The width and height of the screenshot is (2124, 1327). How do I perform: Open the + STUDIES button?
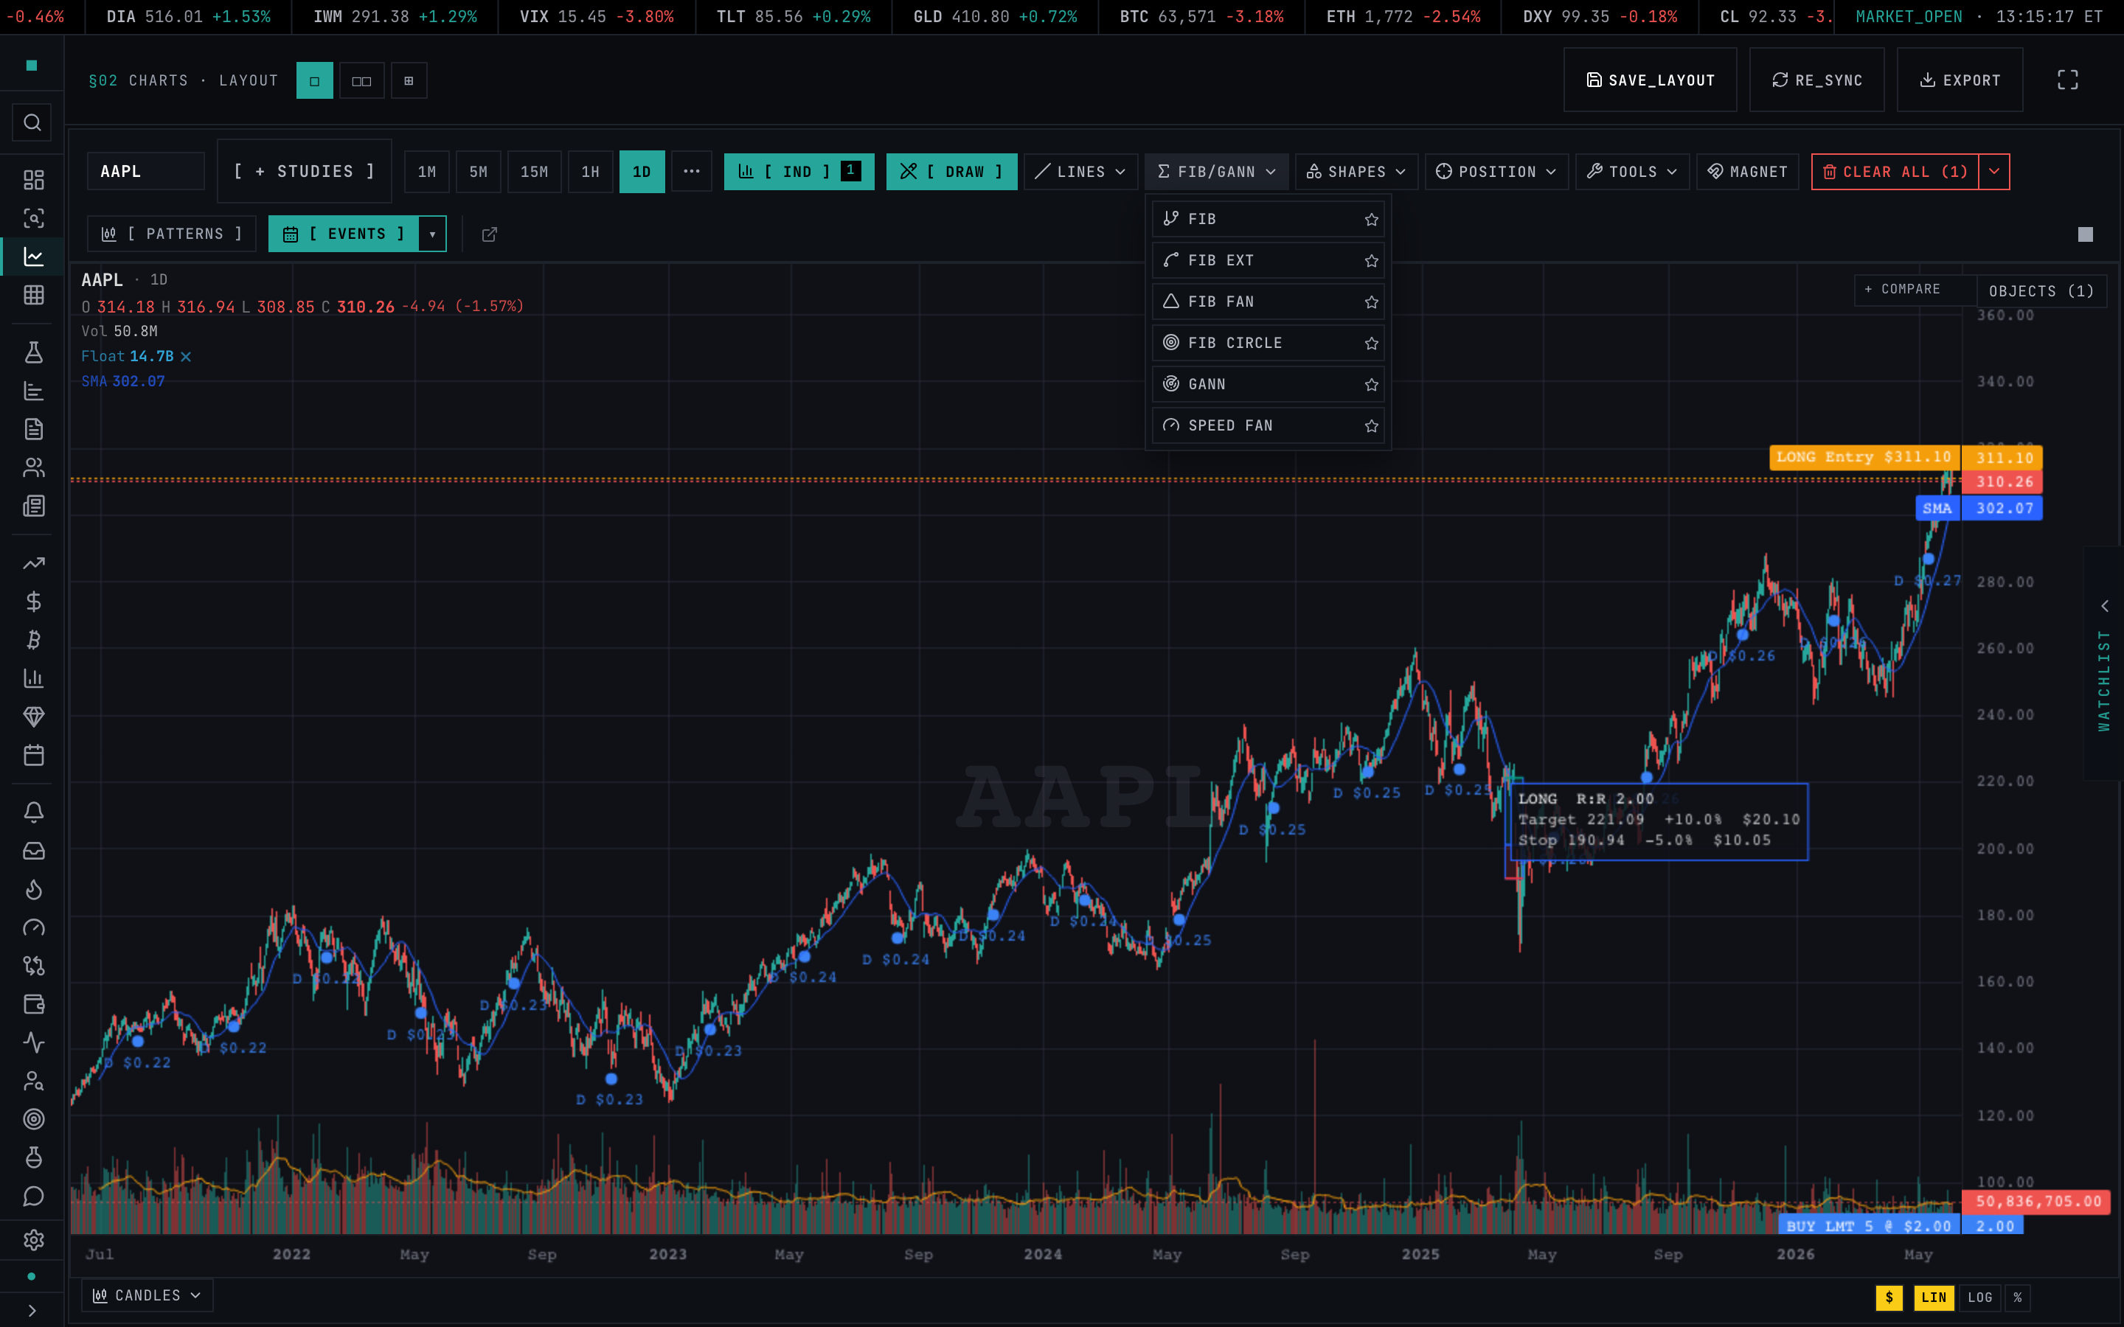tap(305, 172)
